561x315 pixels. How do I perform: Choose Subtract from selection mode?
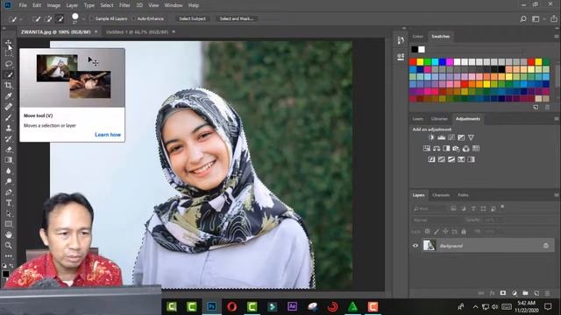click(60, 18)
